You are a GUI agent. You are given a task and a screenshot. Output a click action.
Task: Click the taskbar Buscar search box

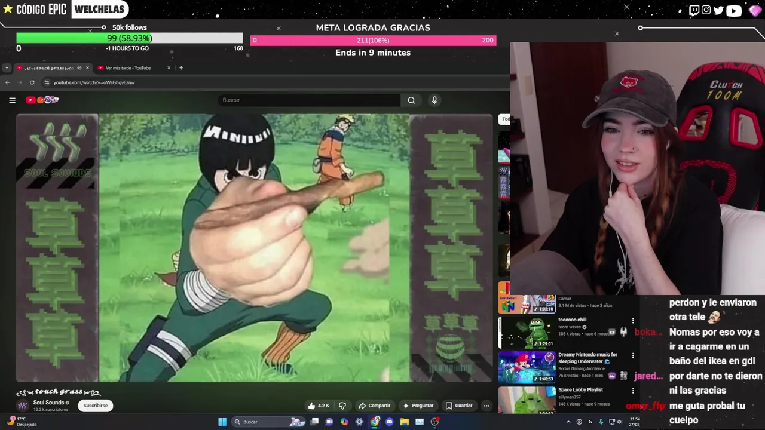coord(269,422)
